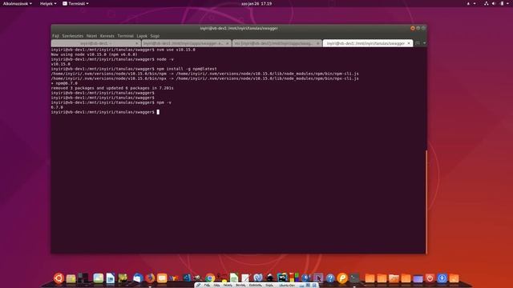Open the Fájl menu in the terminal

[55, 36]
